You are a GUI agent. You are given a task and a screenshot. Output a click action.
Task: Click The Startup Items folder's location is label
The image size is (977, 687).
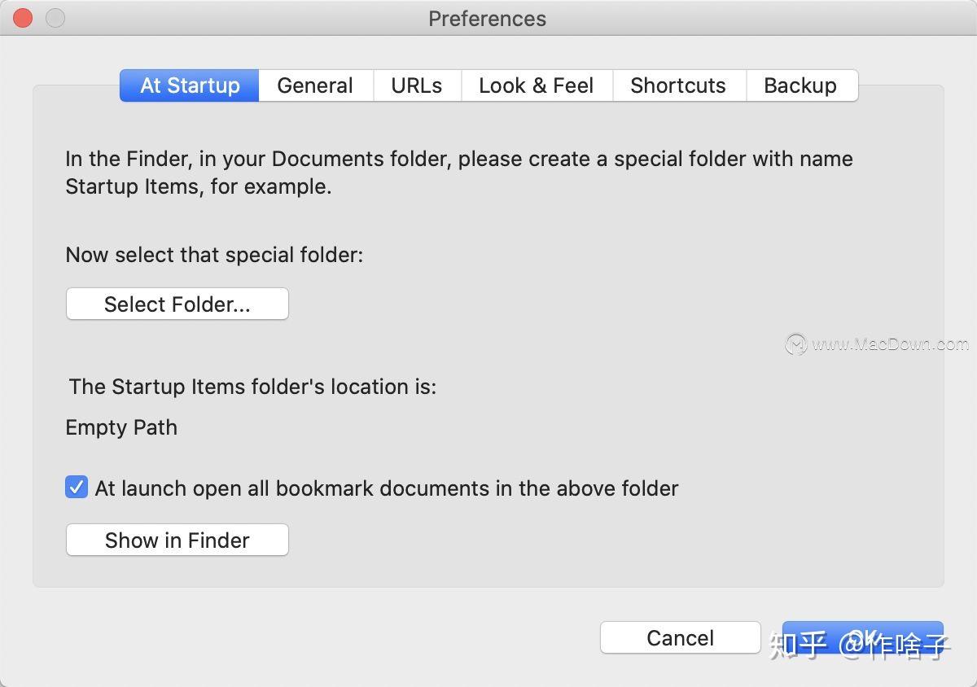(252, 387)
